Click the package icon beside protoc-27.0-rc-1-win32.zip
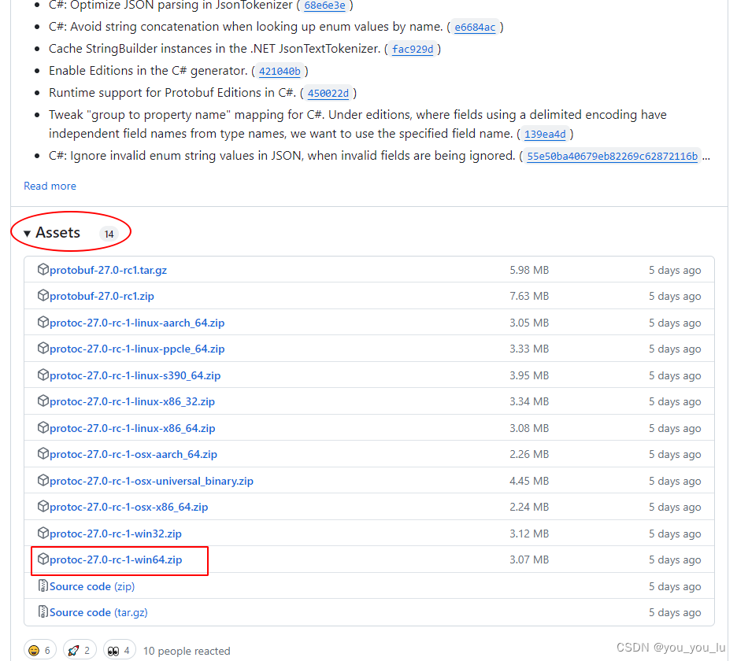The width and height of the screenshot is (737, 661). (43, 533)
